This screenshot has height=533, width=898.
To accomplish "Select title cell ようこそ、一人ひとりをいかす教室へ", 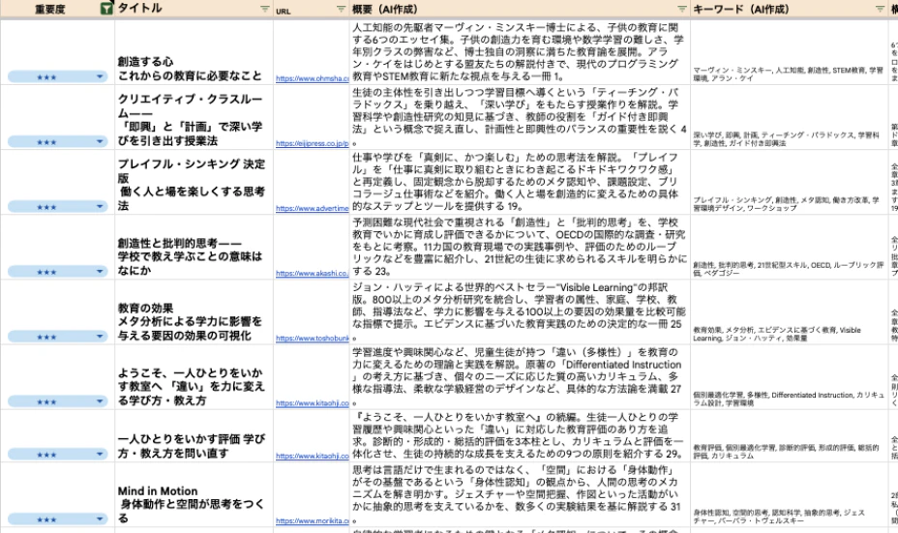I will tap(195, 377).
